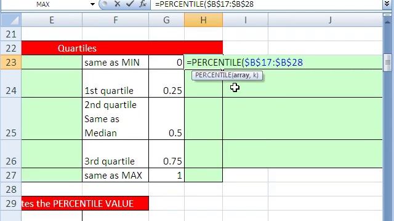Select row 27 header
Image resolution: width=394 pixels, height=221 pixels.
coord(11,175)
